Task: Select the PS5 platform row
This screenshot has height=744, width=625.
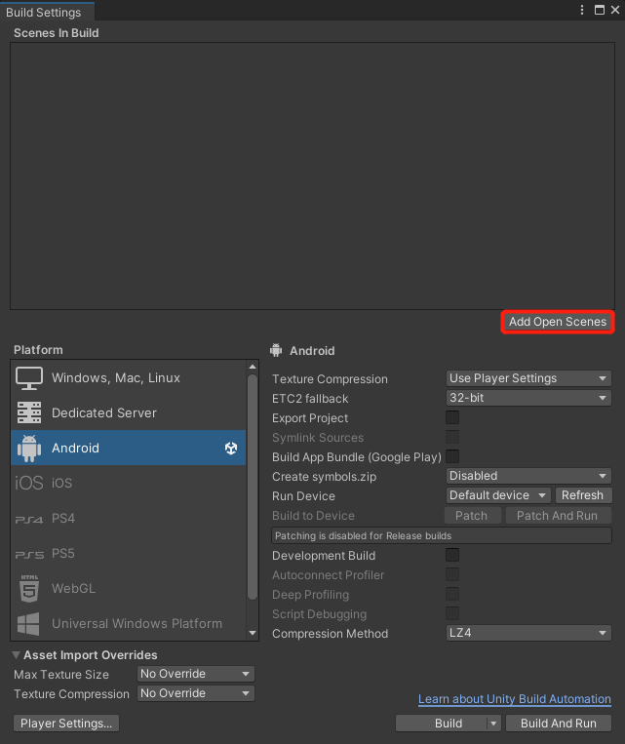Action: point(128,553)
